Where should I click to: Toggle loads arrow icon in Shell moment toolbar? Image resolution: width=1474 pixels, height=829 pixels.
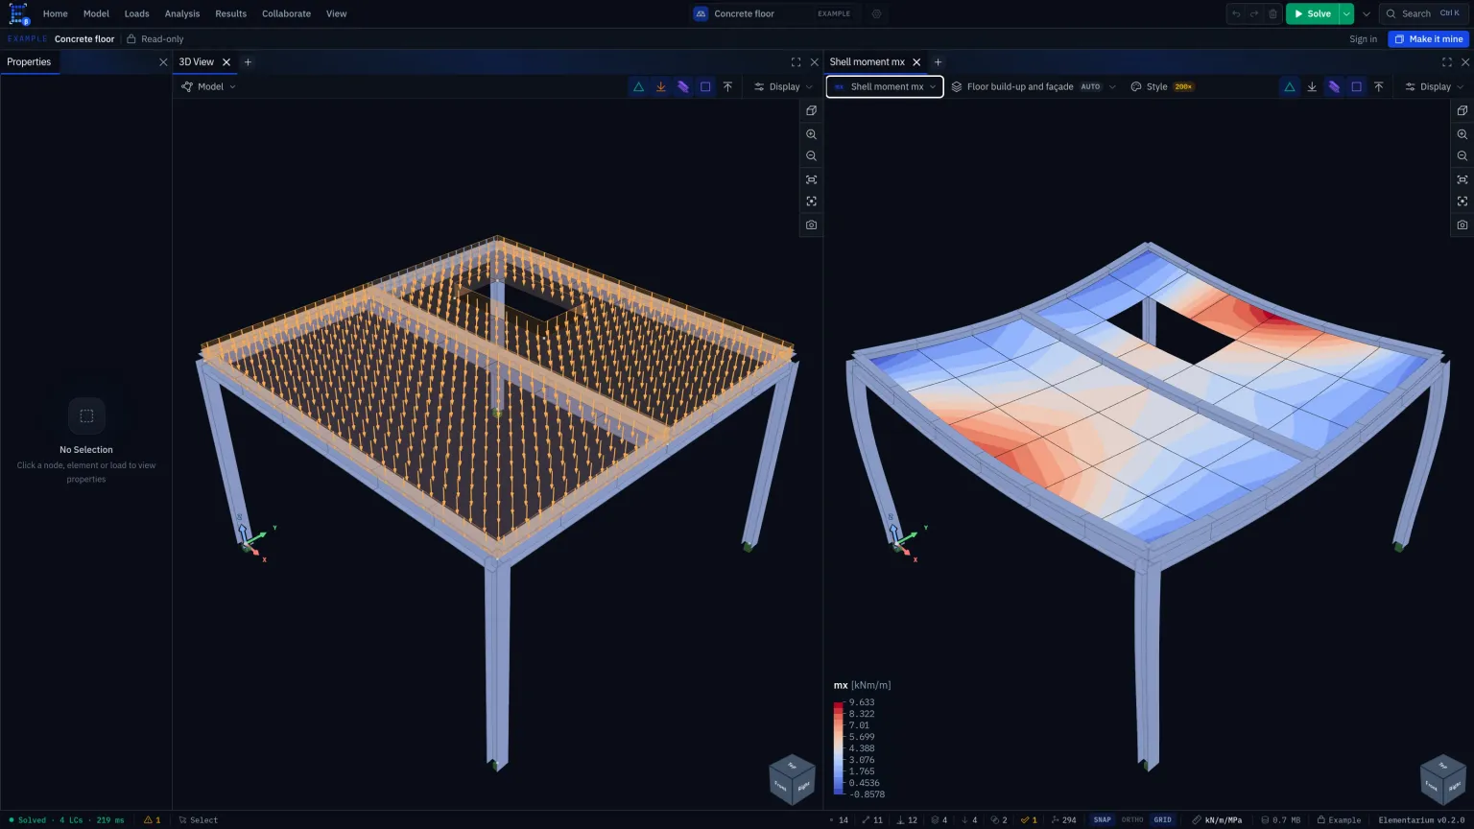(x=1312, y=86)
